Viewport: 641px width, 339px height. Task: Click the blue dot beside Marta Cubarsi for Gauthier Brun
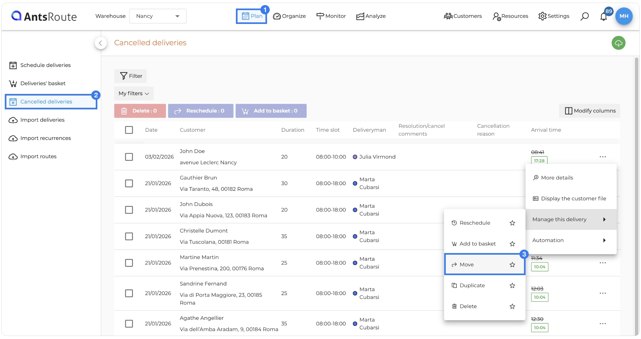[355, 183]
